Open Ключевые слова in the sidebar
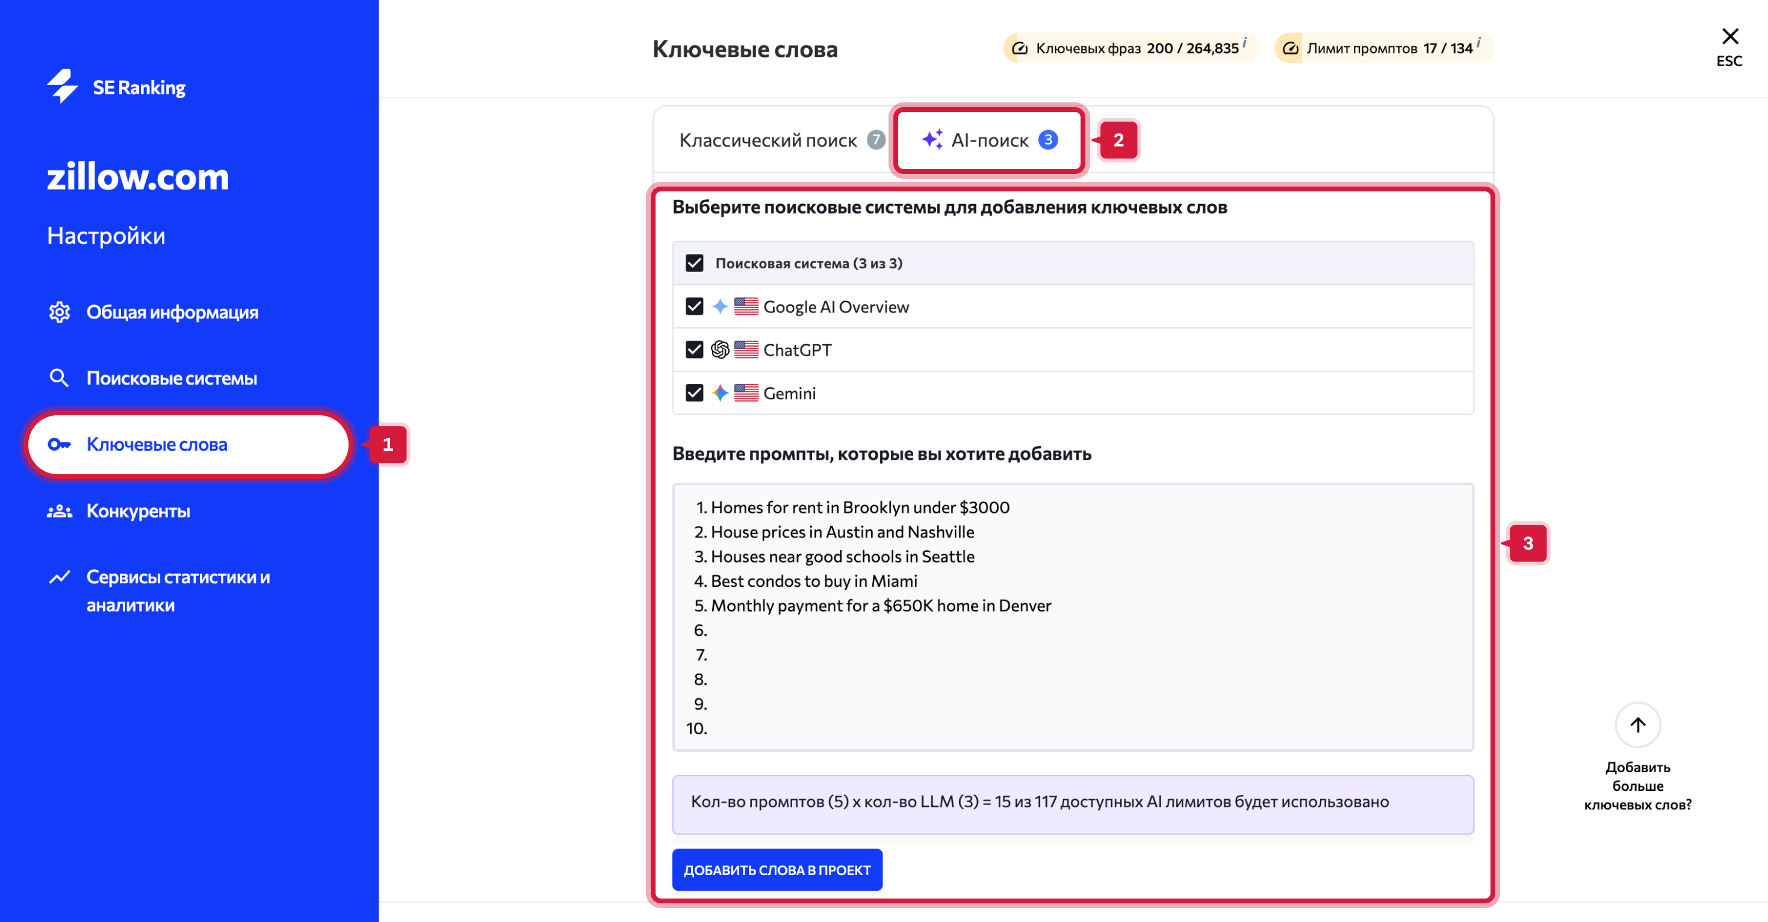The width and height of the screenshot is (1768, 922). pos(157,445)
